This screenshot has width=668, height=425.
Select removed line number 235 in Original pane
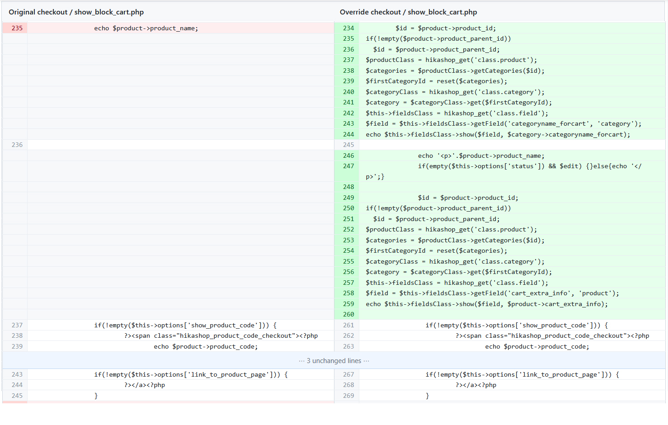pyautogui.click(x=17, y=28)
